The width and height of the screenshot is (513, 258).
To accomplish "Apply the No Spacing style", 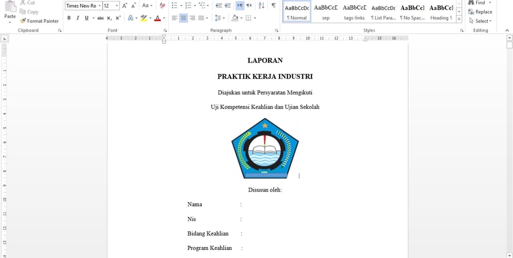I will [x=412, y=12].
